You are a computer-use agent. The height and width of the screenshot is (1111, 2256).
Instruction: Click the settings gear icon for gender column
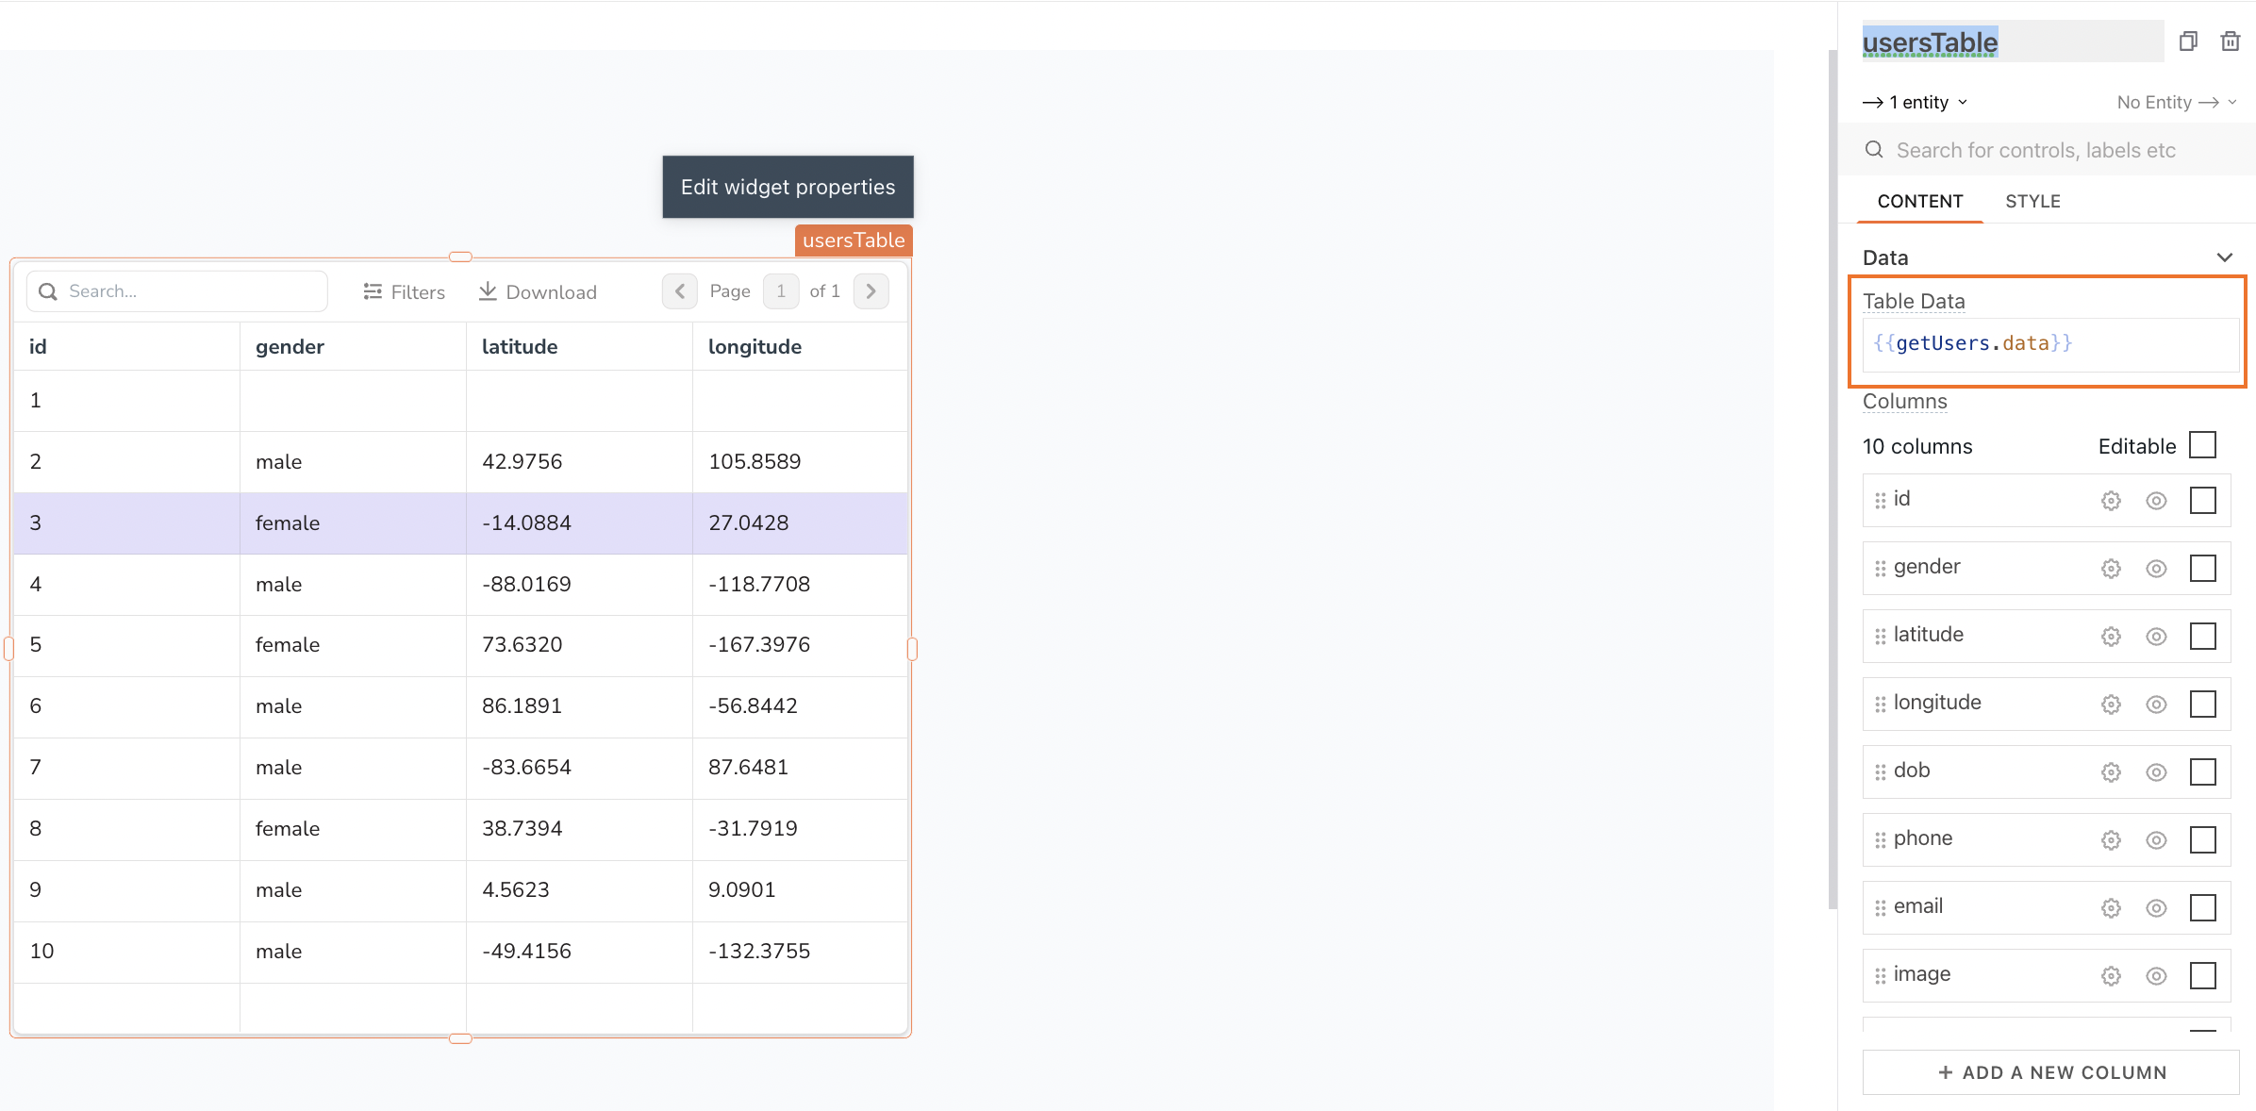coord(2111,566)
